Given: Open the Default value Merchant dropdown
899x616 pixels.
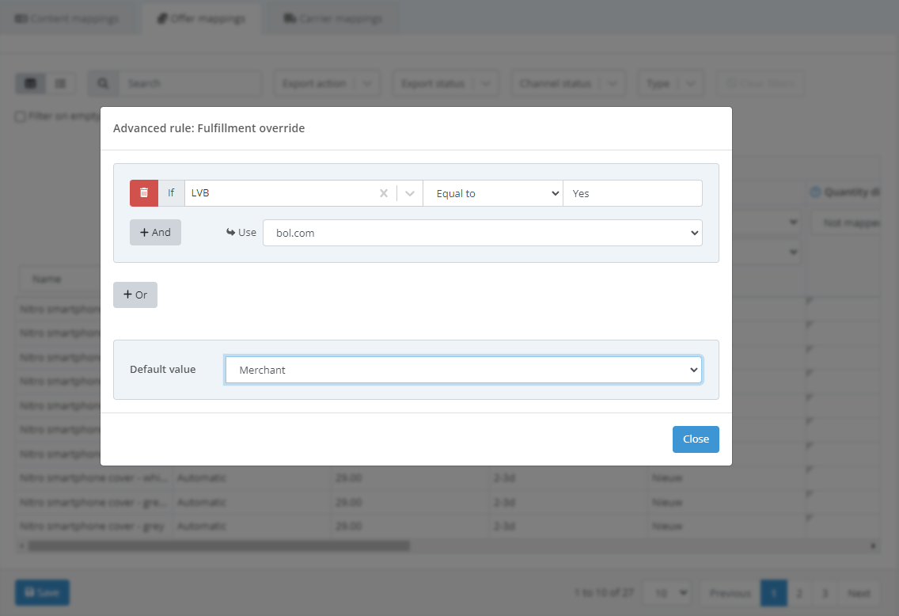Looking at the screenshot, I should tap(463, 370).
